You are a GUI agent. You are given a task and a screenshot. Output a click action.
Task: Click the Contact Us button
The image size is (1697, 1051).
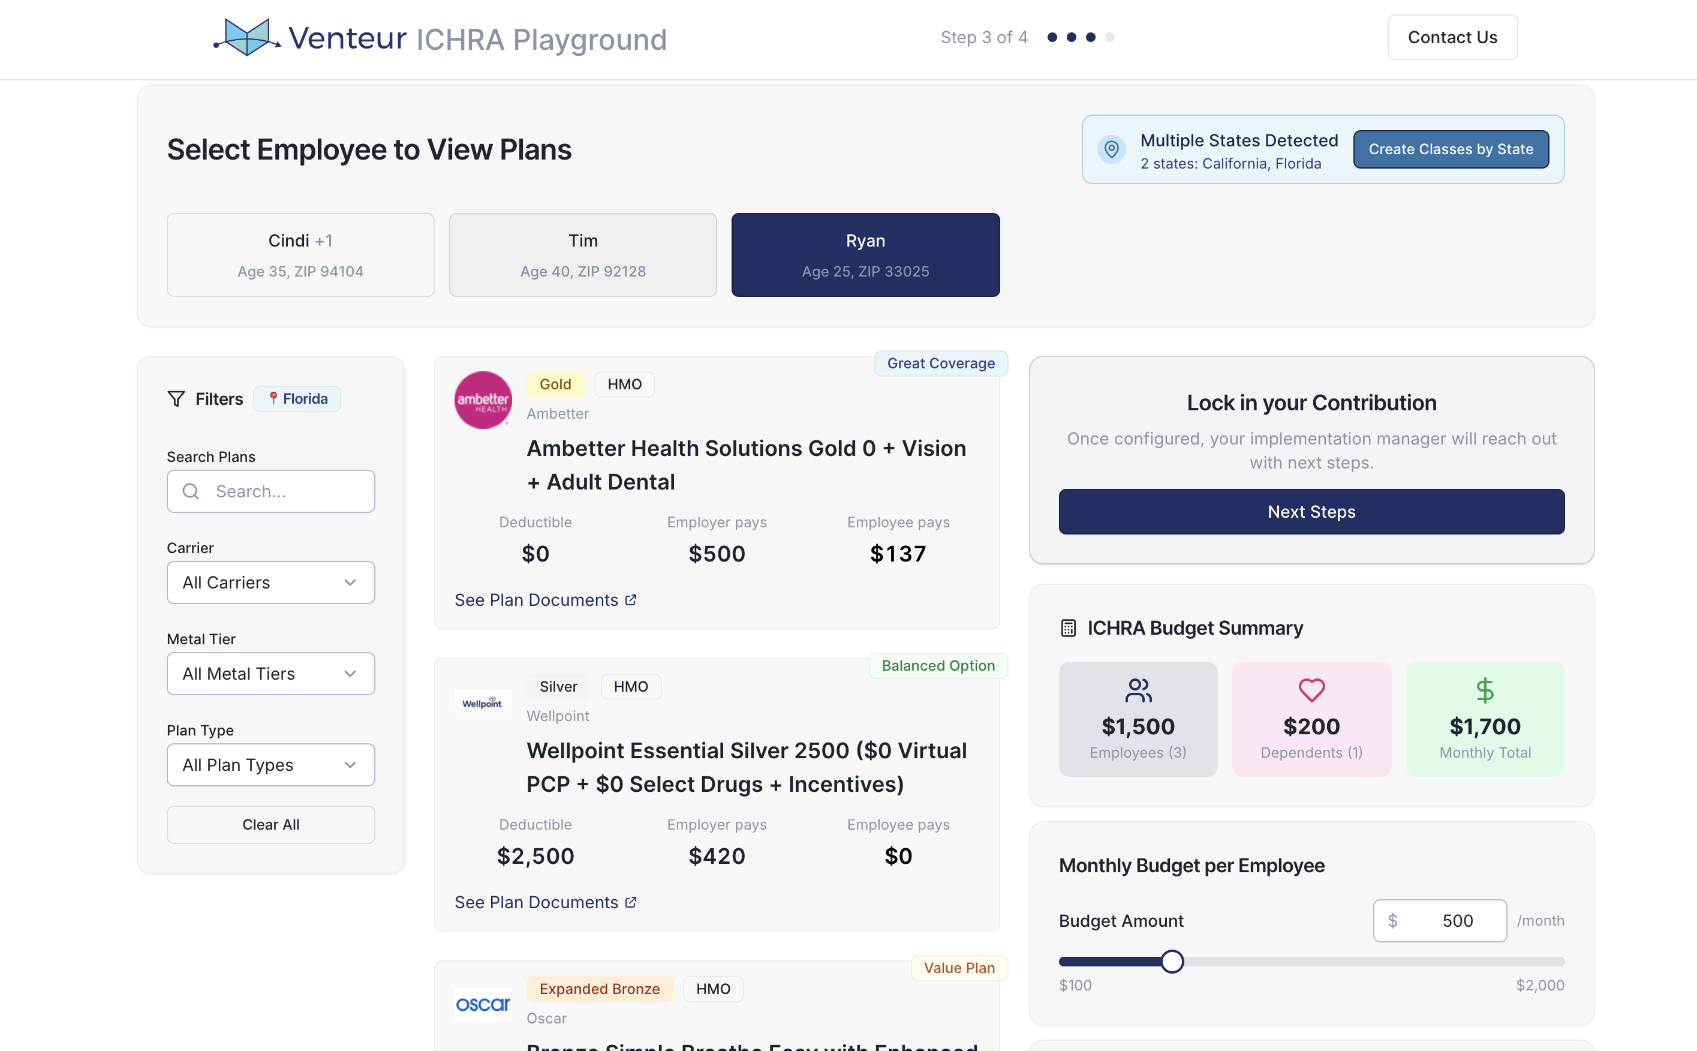tap(1452, 37)
